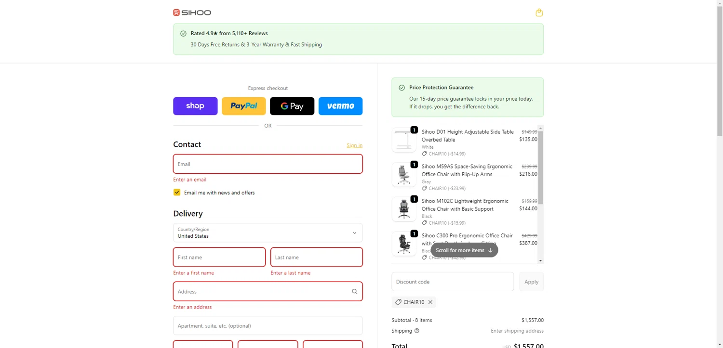
Task: Click Sihoo D01 Height Adjustable Side Table title
Action: click(x=468, y=136)
